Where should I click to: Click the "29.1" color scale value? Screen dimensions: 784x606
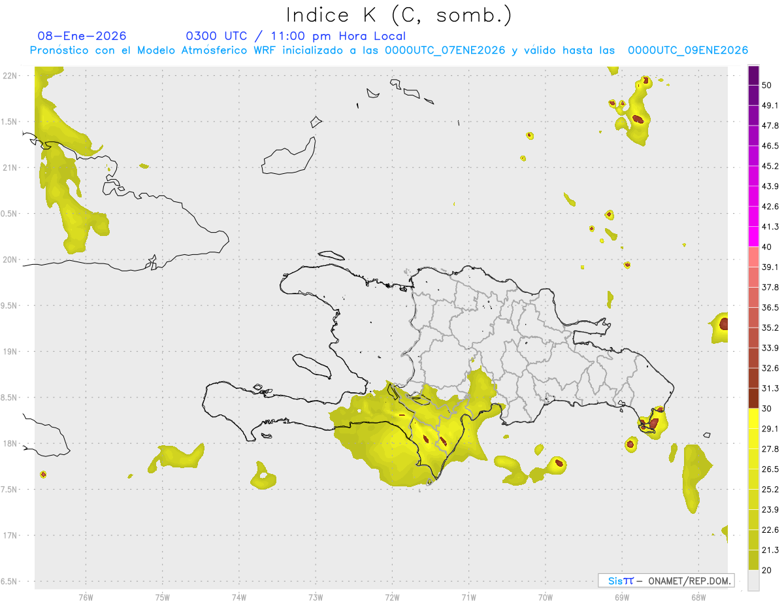[x=770, y=429]
